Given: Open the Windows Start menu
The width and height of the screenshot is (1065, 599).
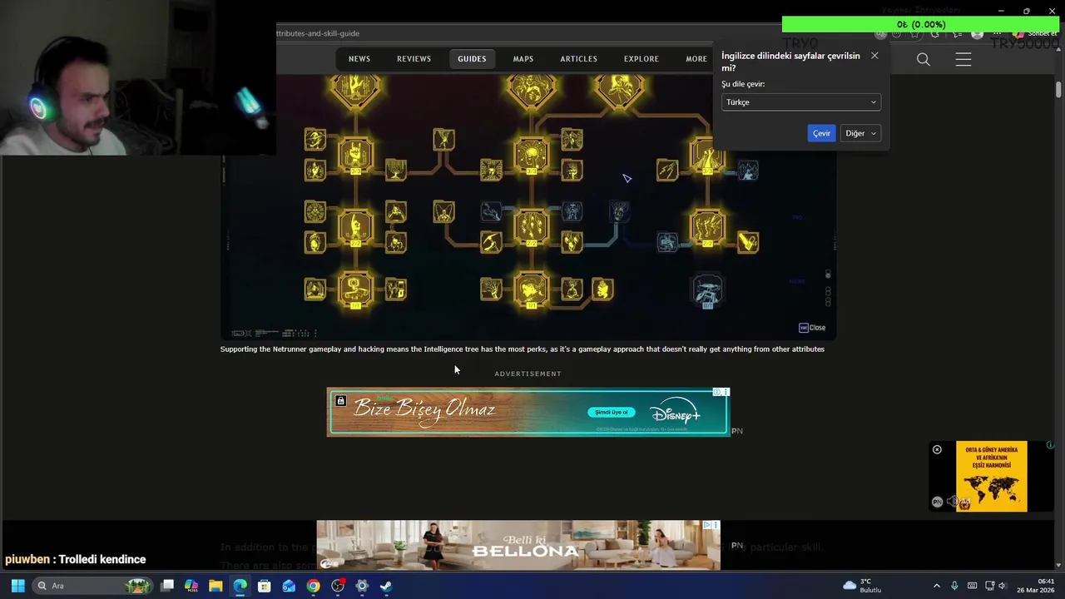Looking at the screenshot, I should click(17, 586).
